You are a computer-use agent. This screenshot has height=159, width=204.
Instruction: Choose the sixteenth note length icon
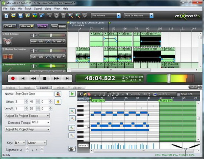tap(113, 94)
